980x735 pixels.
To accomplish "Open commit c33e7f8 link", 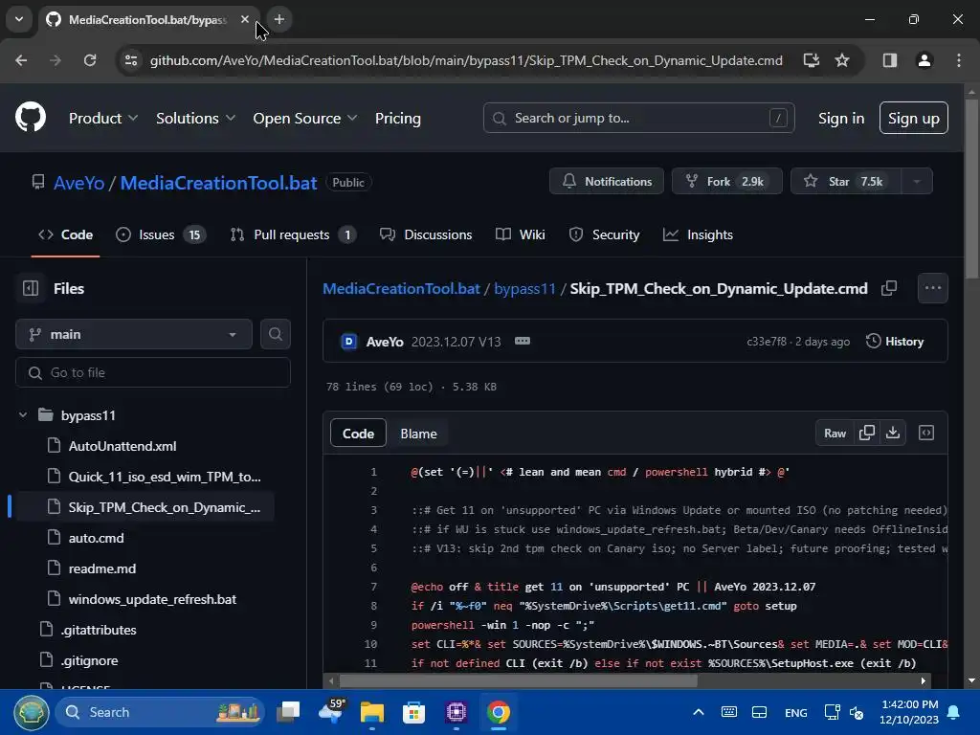I will click(x=767, y=342).
